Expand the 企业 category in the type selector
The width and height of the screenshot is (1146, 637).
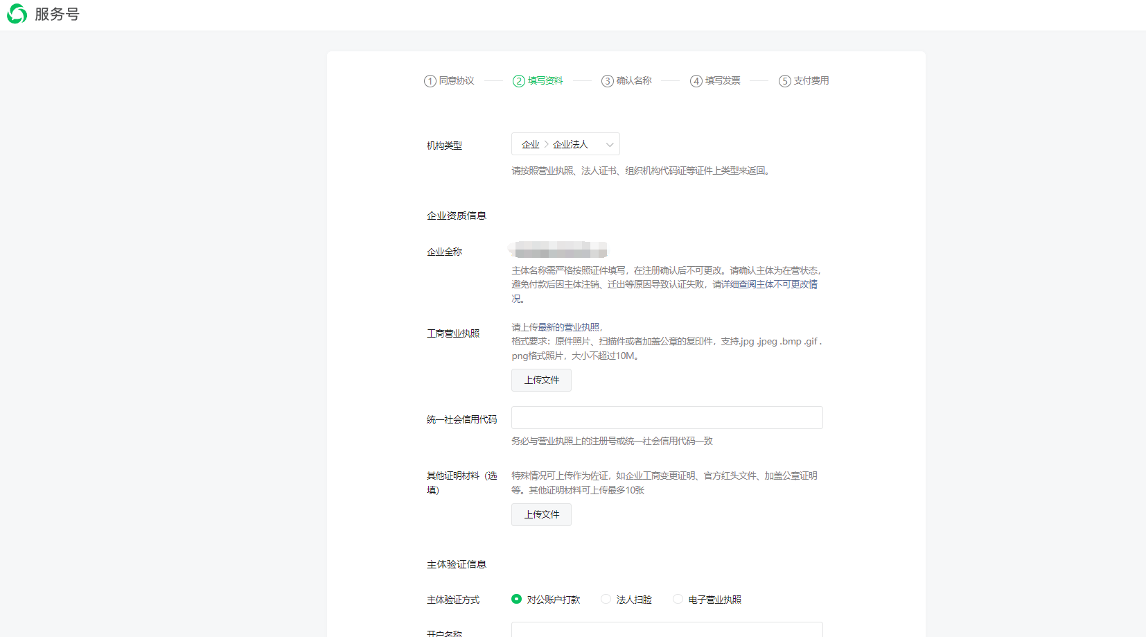click(530, 143)
